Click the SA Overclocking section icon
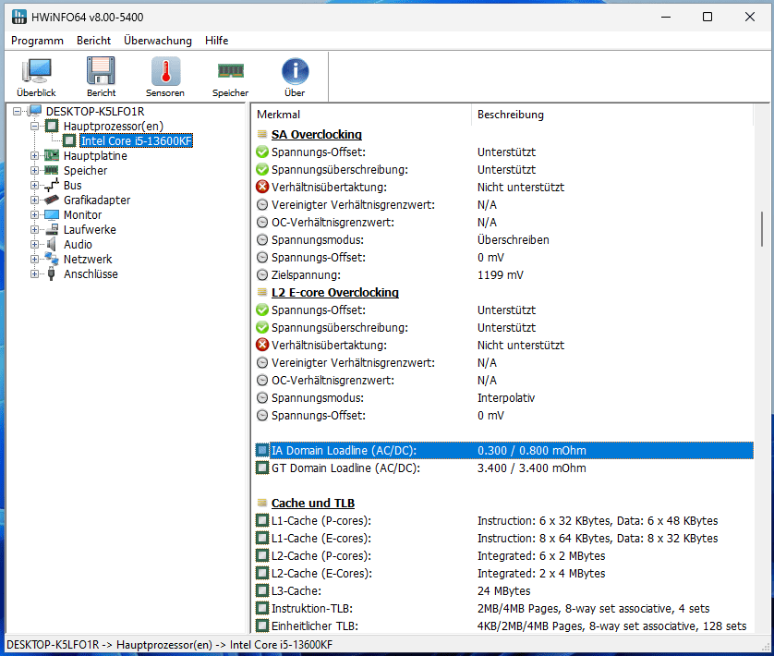Screen dimensions: 774x656 [x=262, y=134]
